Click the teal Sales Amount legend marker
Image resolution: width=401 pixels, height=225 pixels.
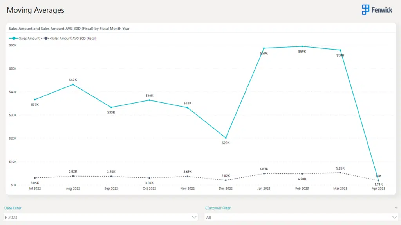click(x=14, y=38)
